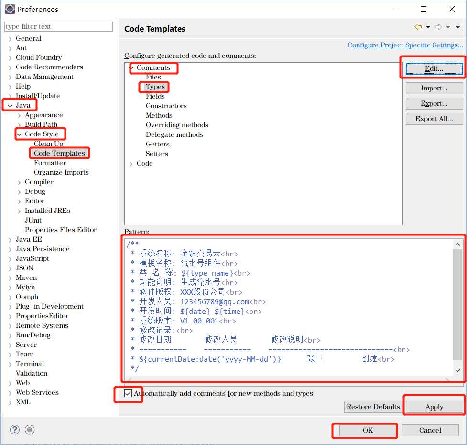Expand the Code node in templates tree

pyautogui.click(x=131, y=164)
